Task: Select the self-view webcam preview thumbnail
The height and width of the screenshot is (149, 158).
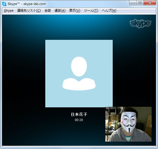Action: pos(128,124)
